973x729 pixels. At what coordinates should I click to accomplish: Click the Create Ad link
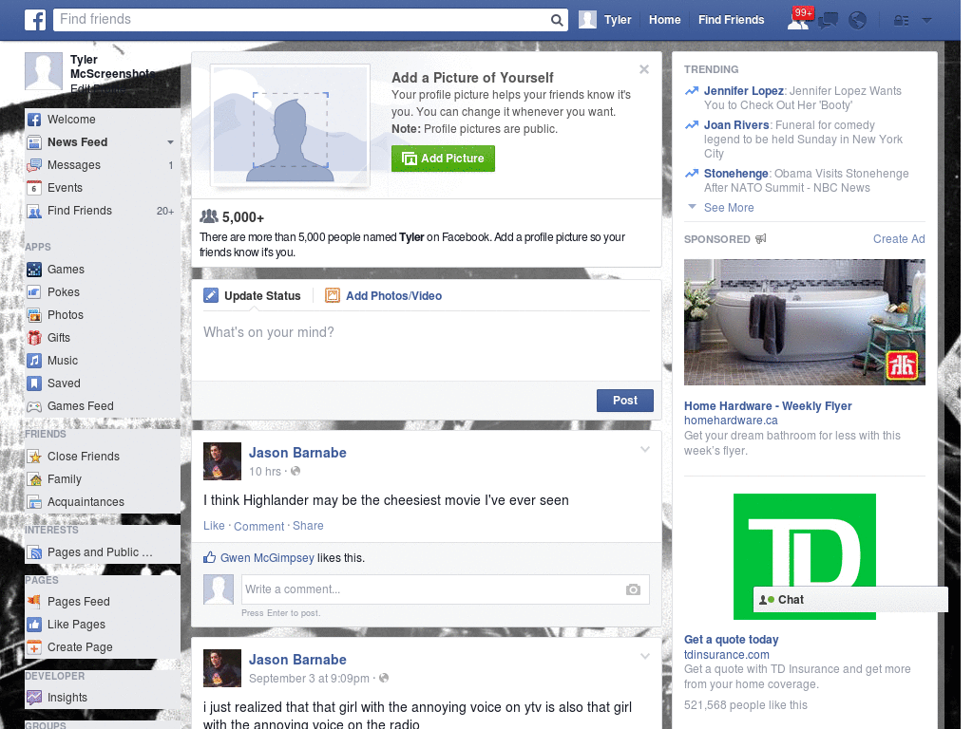click(x=899, y=239)
